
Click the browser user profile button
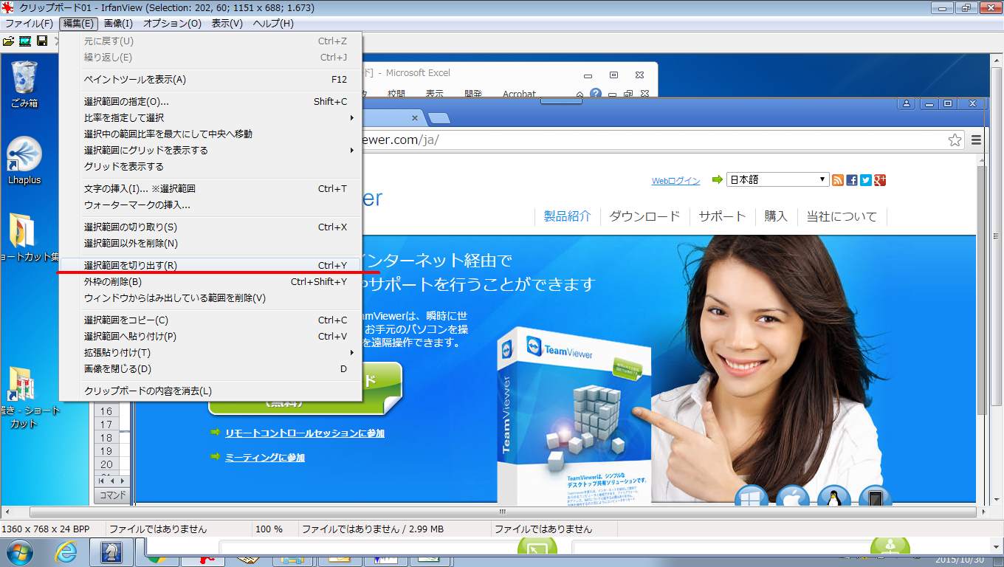[x=907, y=104]
